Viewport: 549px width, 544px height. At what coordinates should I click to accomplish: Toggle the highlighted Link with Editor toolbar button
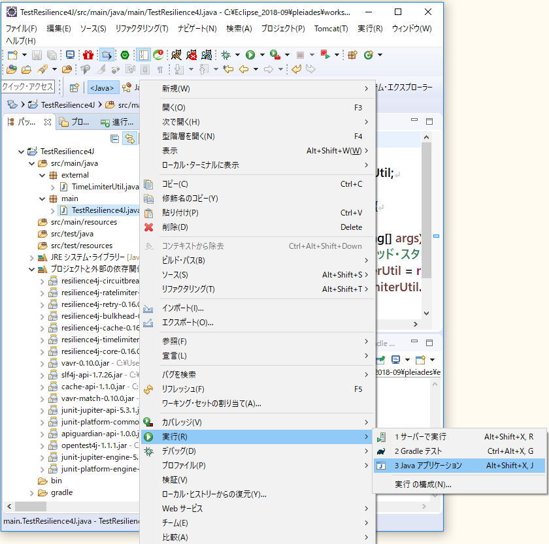click(129, 138)
